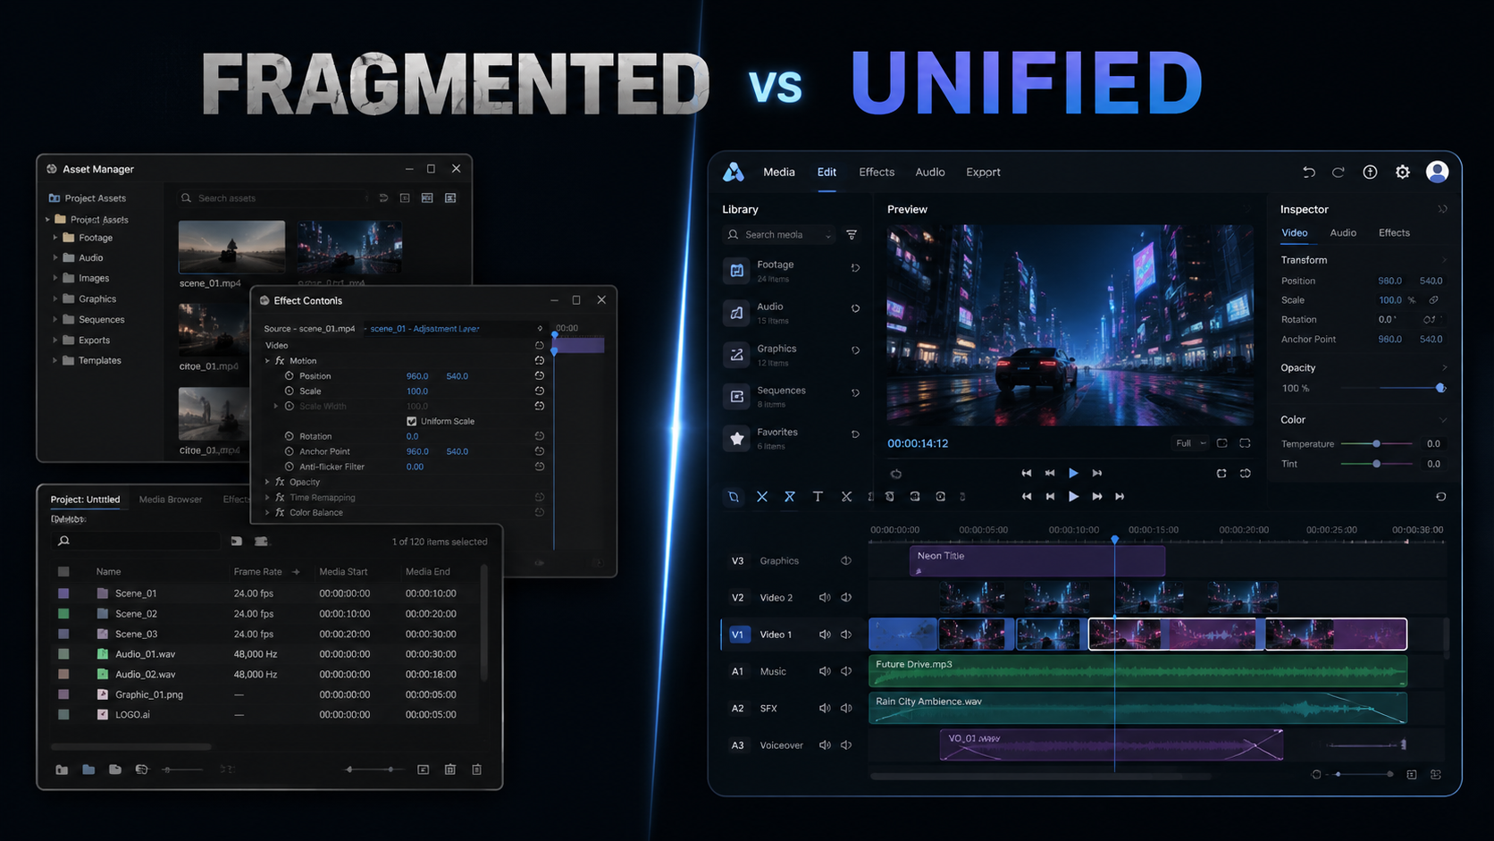The image size is (1494, 841).
Task: Click the upload/share circle icon in header
Action: [1370, 172]
